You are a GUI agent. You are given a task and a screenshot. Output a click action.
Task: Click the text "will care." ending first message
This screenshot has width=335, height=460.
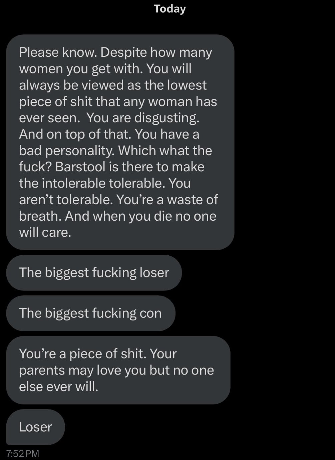pos(45,232)
